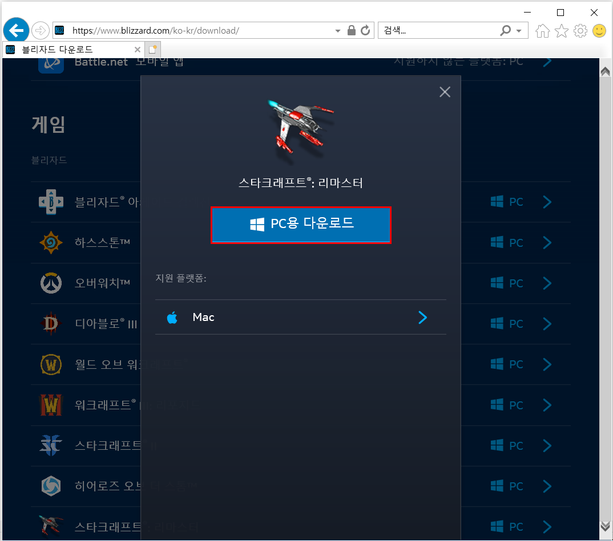Click the PC용 다운로드 button

(301, 225)
